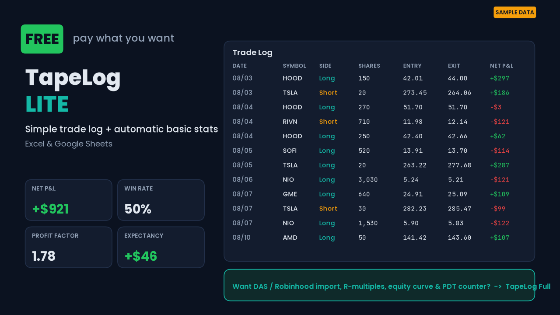
Task: Click the SAMPLE DATA badge
Action: 514,12
